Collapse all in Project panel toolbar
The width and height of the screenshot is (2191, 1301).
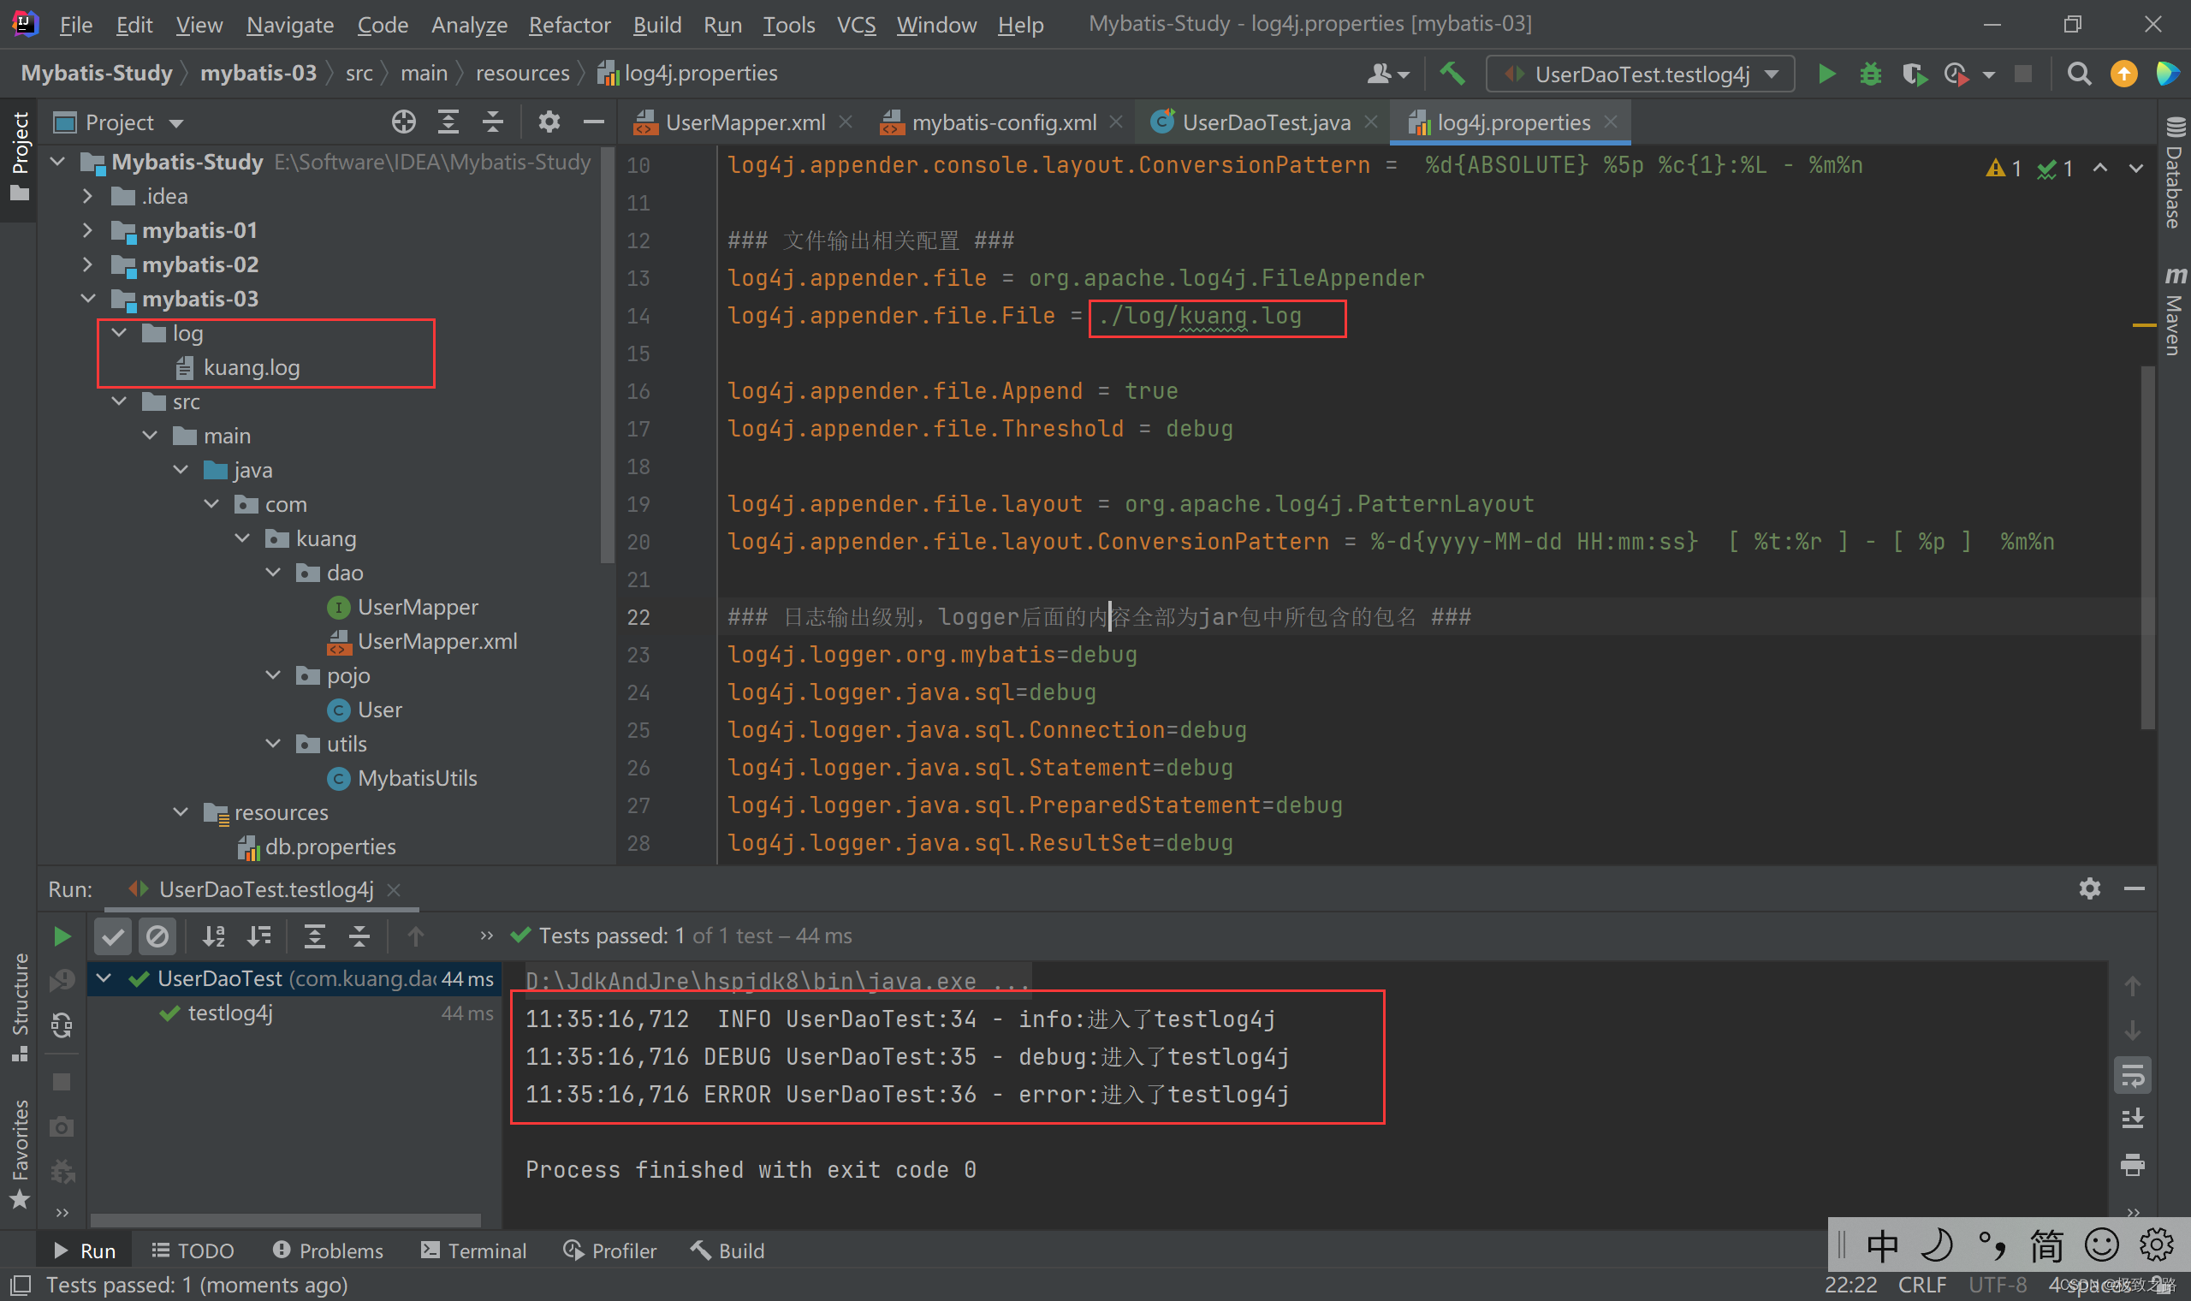point(494,122)
